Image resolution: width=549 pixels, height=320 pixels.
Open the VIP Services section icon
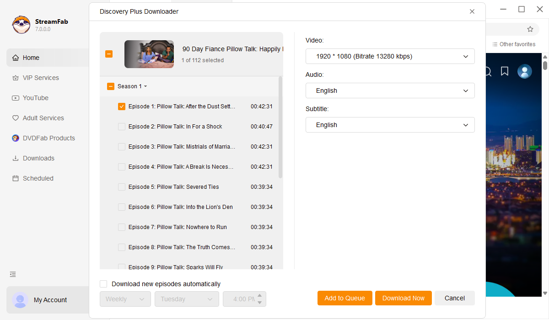15,78
